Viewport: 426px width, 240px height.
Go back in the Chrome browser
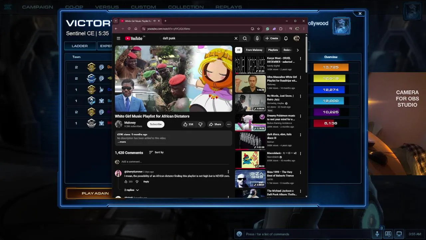tap(116, 29)
